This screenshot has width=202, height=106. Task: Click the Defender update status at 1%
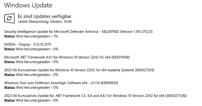tap(31, 37)
